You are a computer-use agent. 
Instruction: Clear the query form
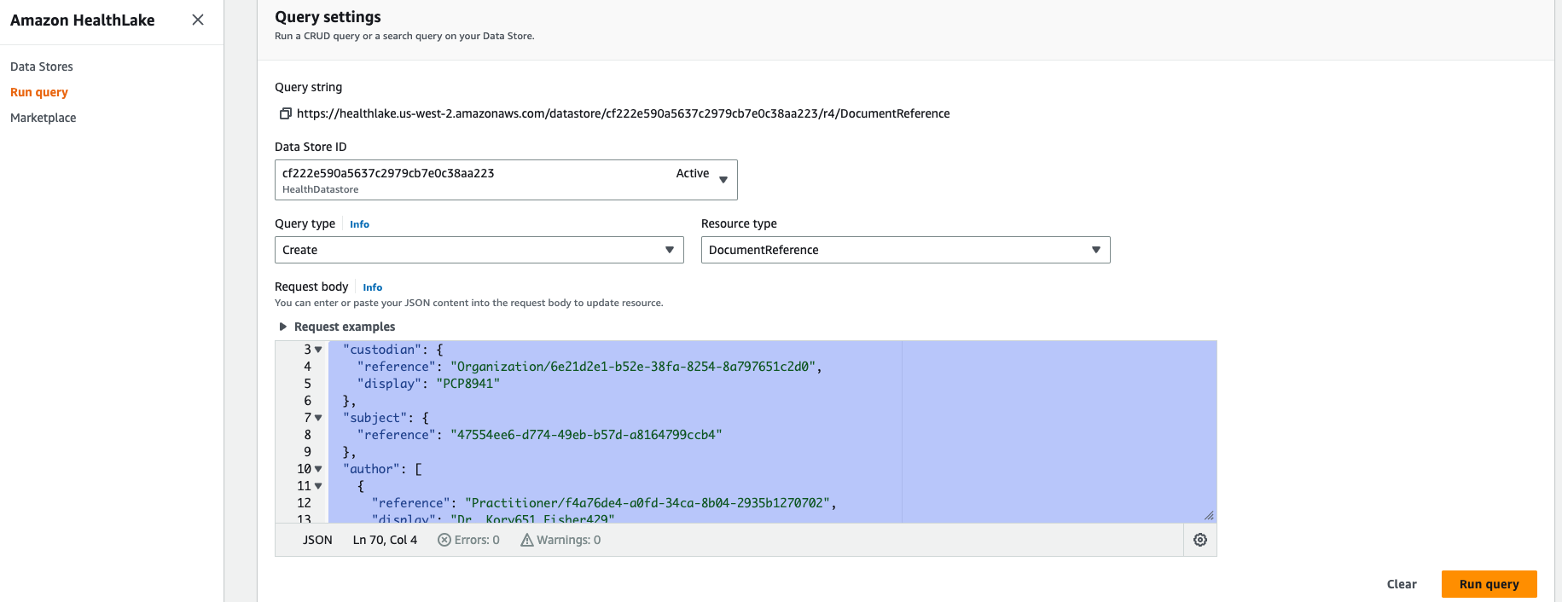(x=1402, y=584)
